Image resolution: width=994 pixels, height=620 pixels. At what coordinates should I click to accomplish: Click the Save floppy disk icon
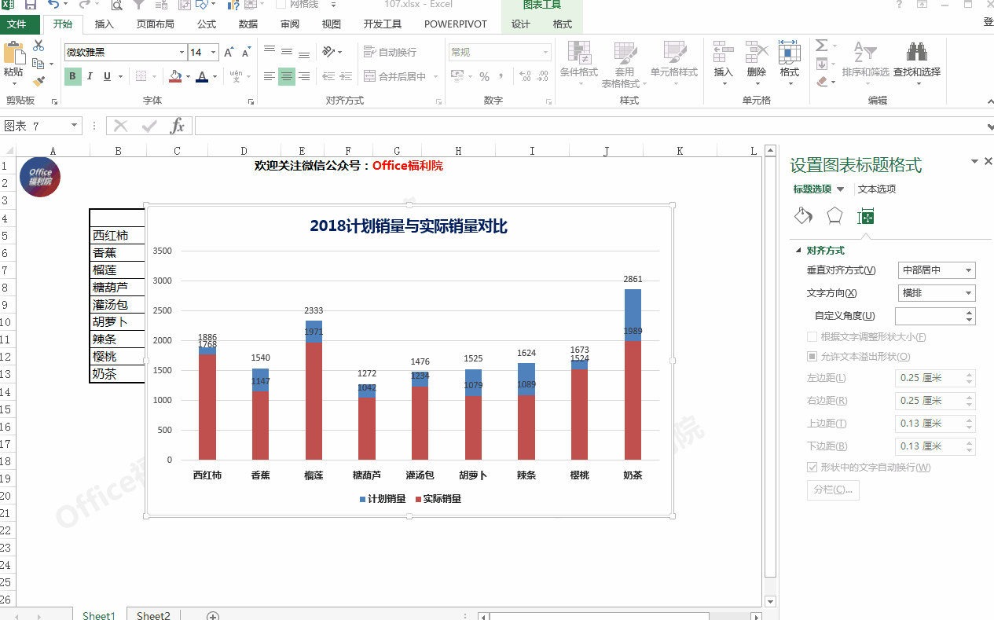click(31, 5)
